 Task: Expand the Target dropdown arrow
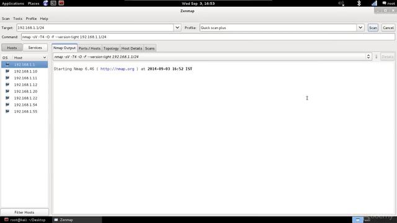click(177, 27)
